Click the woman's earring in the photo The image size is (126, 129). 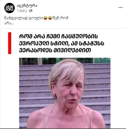click(x=55, y=96)
